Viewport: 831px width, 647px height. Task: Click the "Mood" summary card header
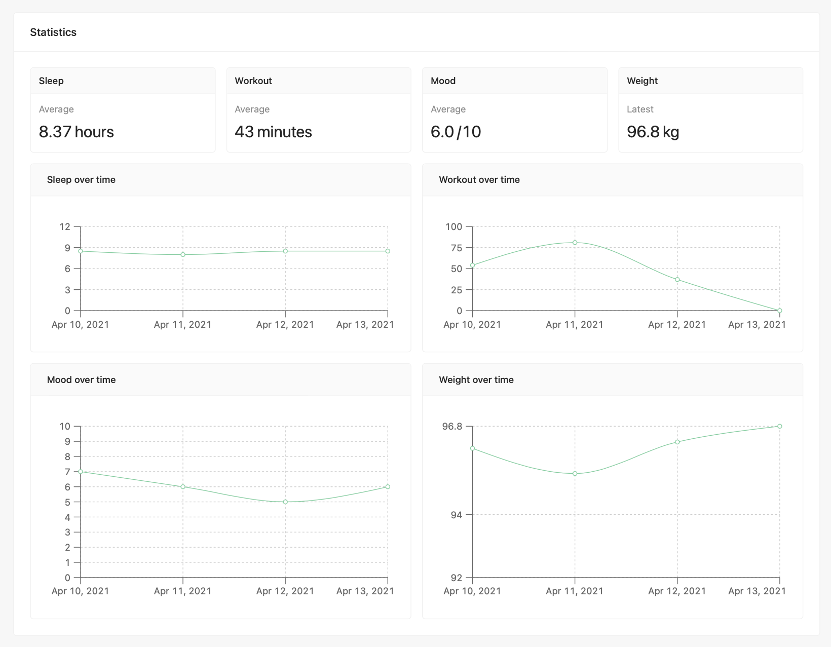(515, 81)
